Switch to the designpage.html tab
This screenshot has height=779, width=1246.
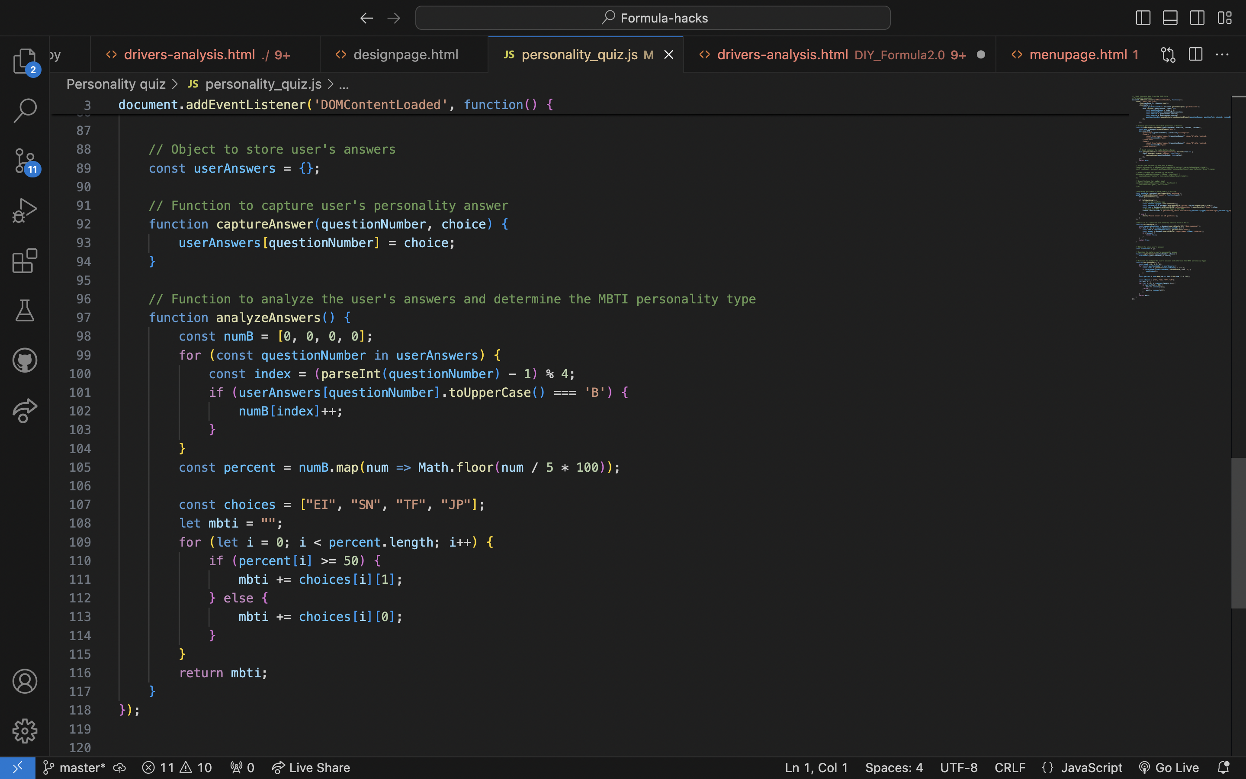tap(405, 55)
